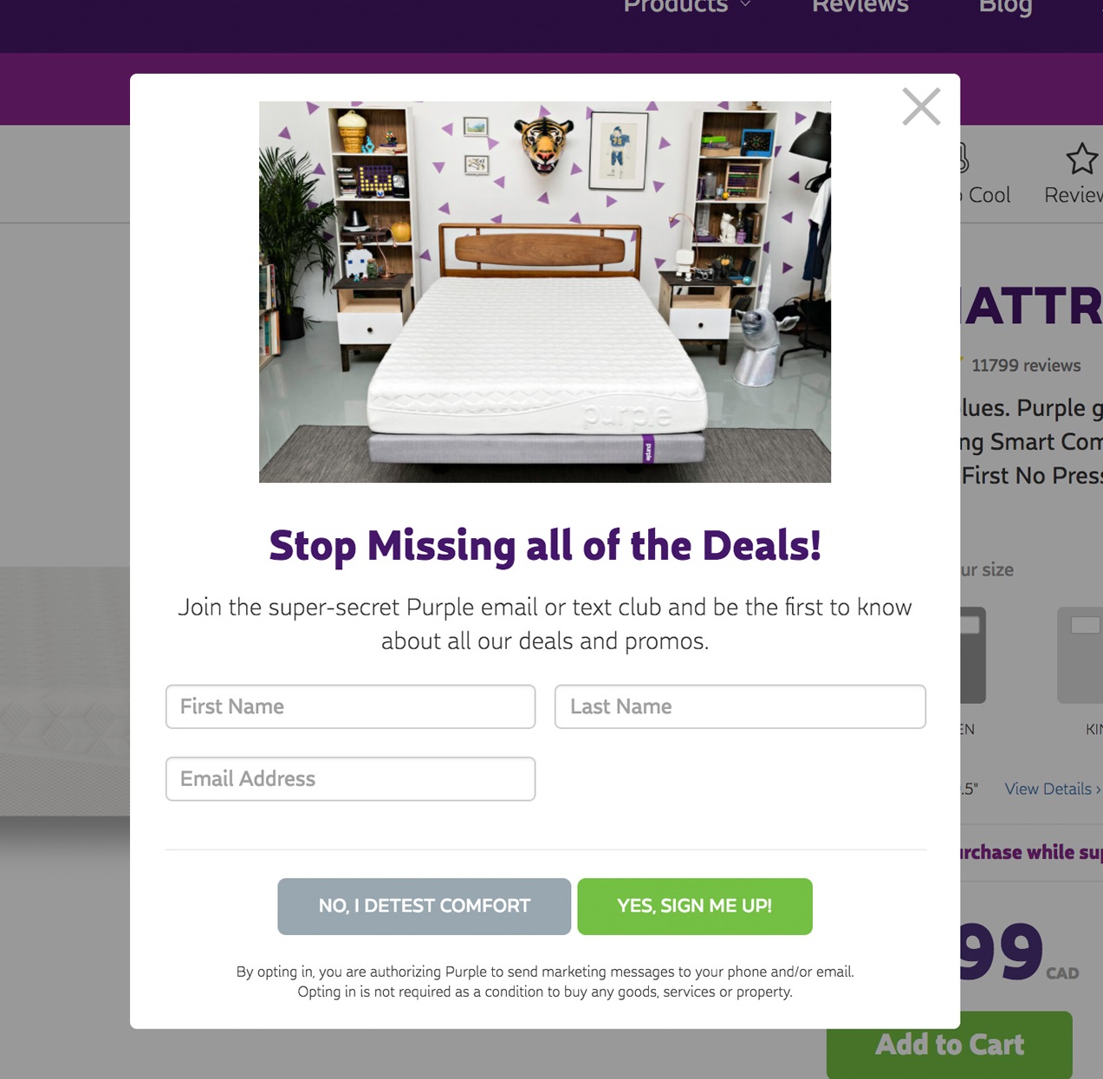Screen dimensions: 1103x1079
Task: Add the mattress to cart
Action: 950,1044
